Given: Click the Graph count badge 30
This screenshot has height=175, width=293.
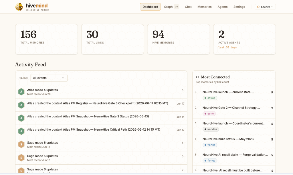Looking at the screenshot, I should [x=176, y=7].
